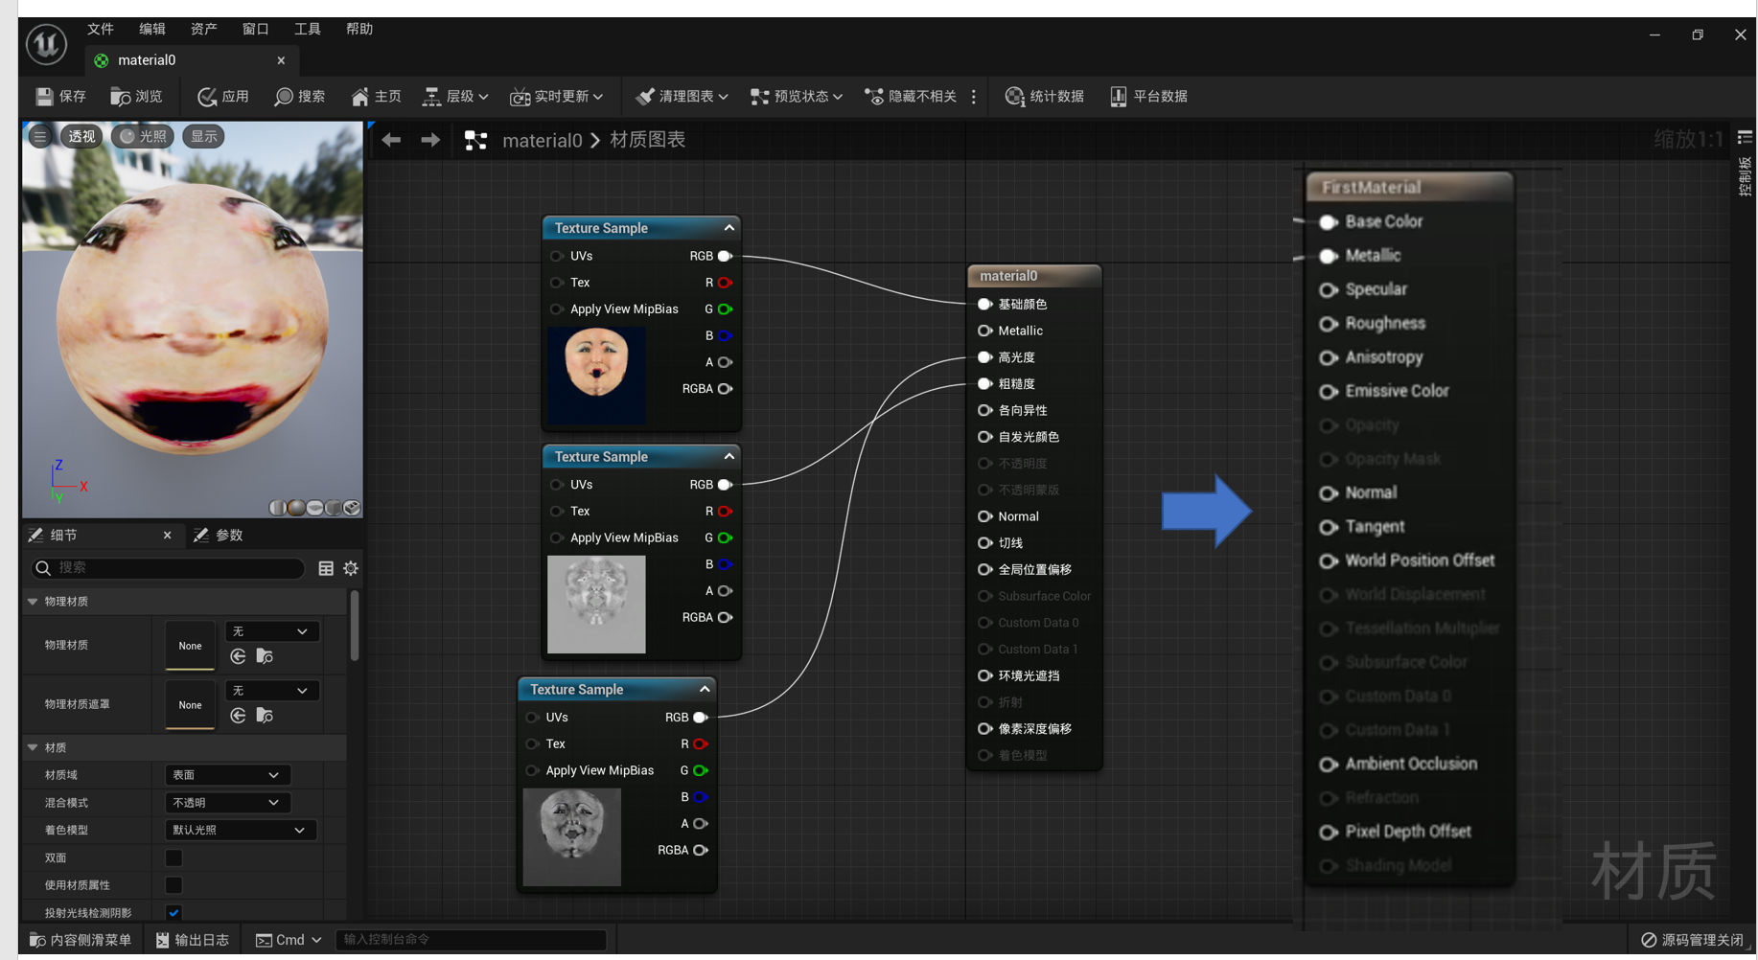Enable the 双面 two-sided checkbox
The width and height of the screenshot is (1758, 960).
click(173, 857)
